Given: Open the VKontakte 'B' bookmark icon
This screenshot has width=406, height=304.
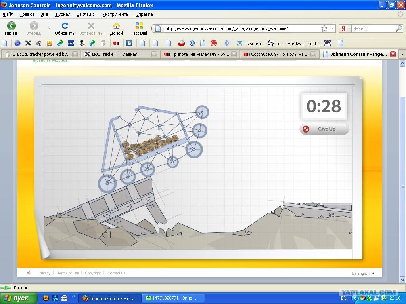Looking at the screenshot, I should tap(129, 44).
